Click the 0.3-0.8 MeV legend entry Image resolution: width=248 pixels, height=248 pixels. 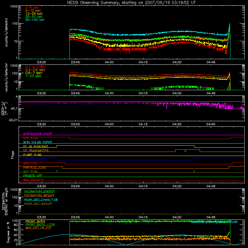tap(35, 70)
